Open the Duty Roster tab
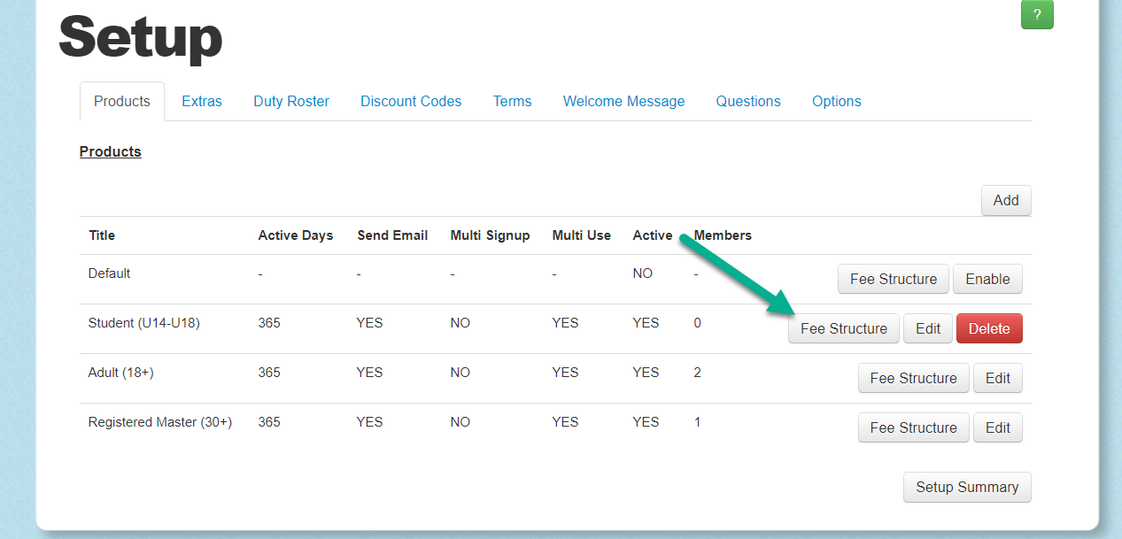Viewport: 1122px width, 539px height. click(291, 101)
